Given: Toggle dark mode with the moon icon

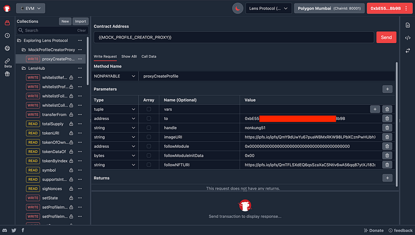Looking at the screenshot, I should pyautogui.click(x=237, y=8).
